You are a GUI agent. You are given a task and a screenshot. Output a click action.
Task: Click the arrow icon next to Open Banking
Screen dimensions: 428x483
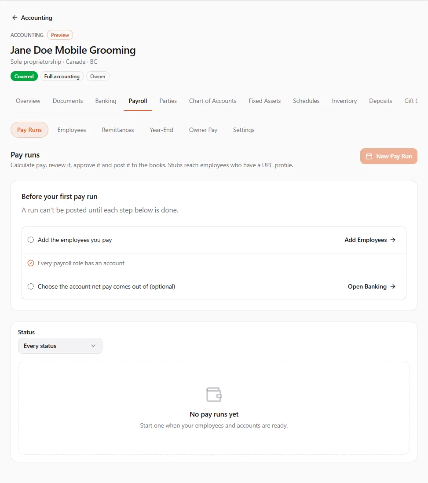click(x=393, y=286)
